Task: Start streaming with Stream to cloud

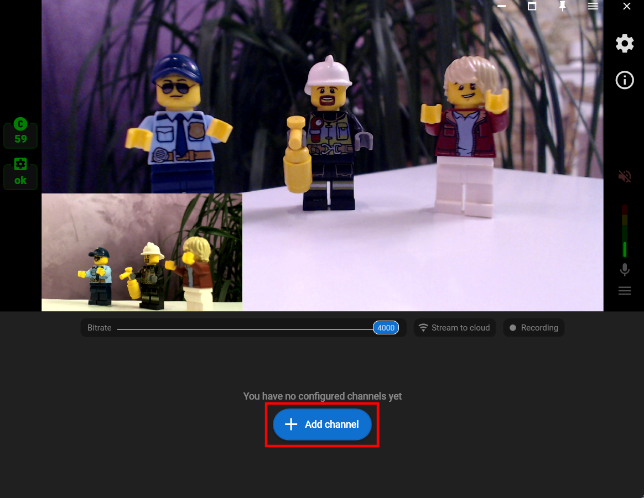Action: (x=455, y=327)
